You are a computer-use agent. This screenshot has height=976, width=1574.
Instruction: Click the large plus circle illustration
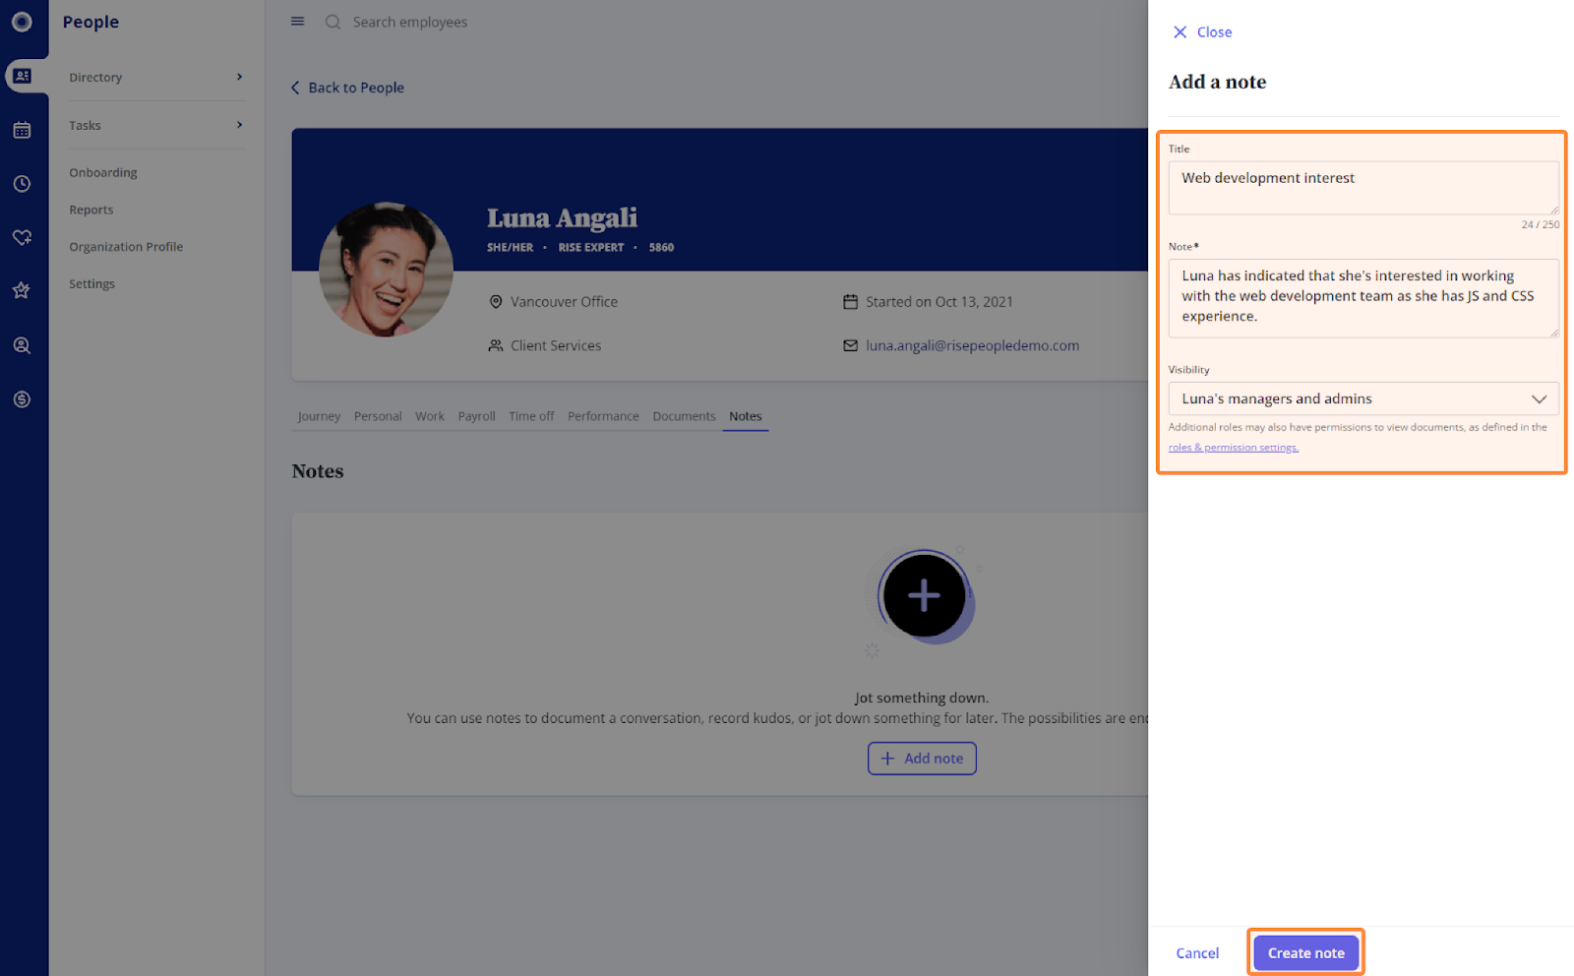(924, 596)
